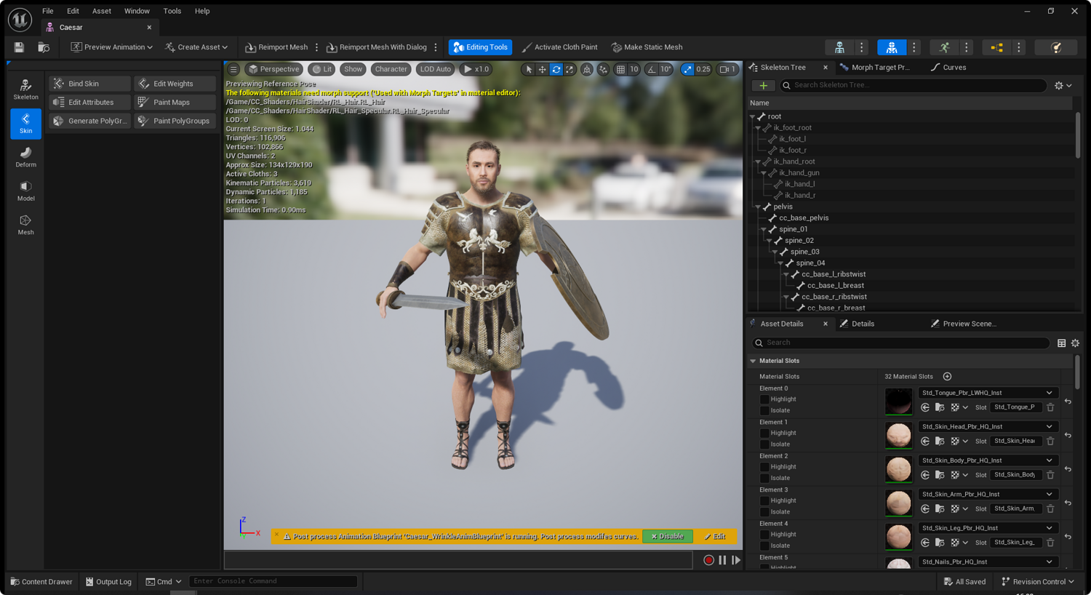This screenshot has width=1091, height=595.
Task: Open Asset Details settings gear
Action: tap(1075, 343)
